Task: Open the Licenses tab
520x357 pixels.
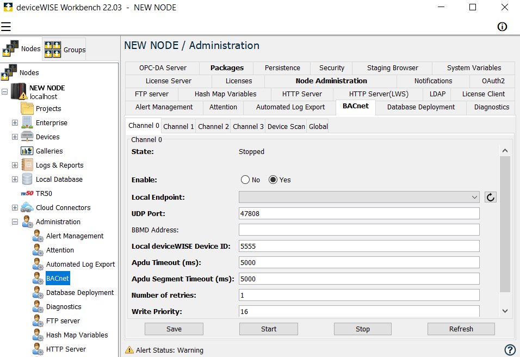Action: pos(239,81)
